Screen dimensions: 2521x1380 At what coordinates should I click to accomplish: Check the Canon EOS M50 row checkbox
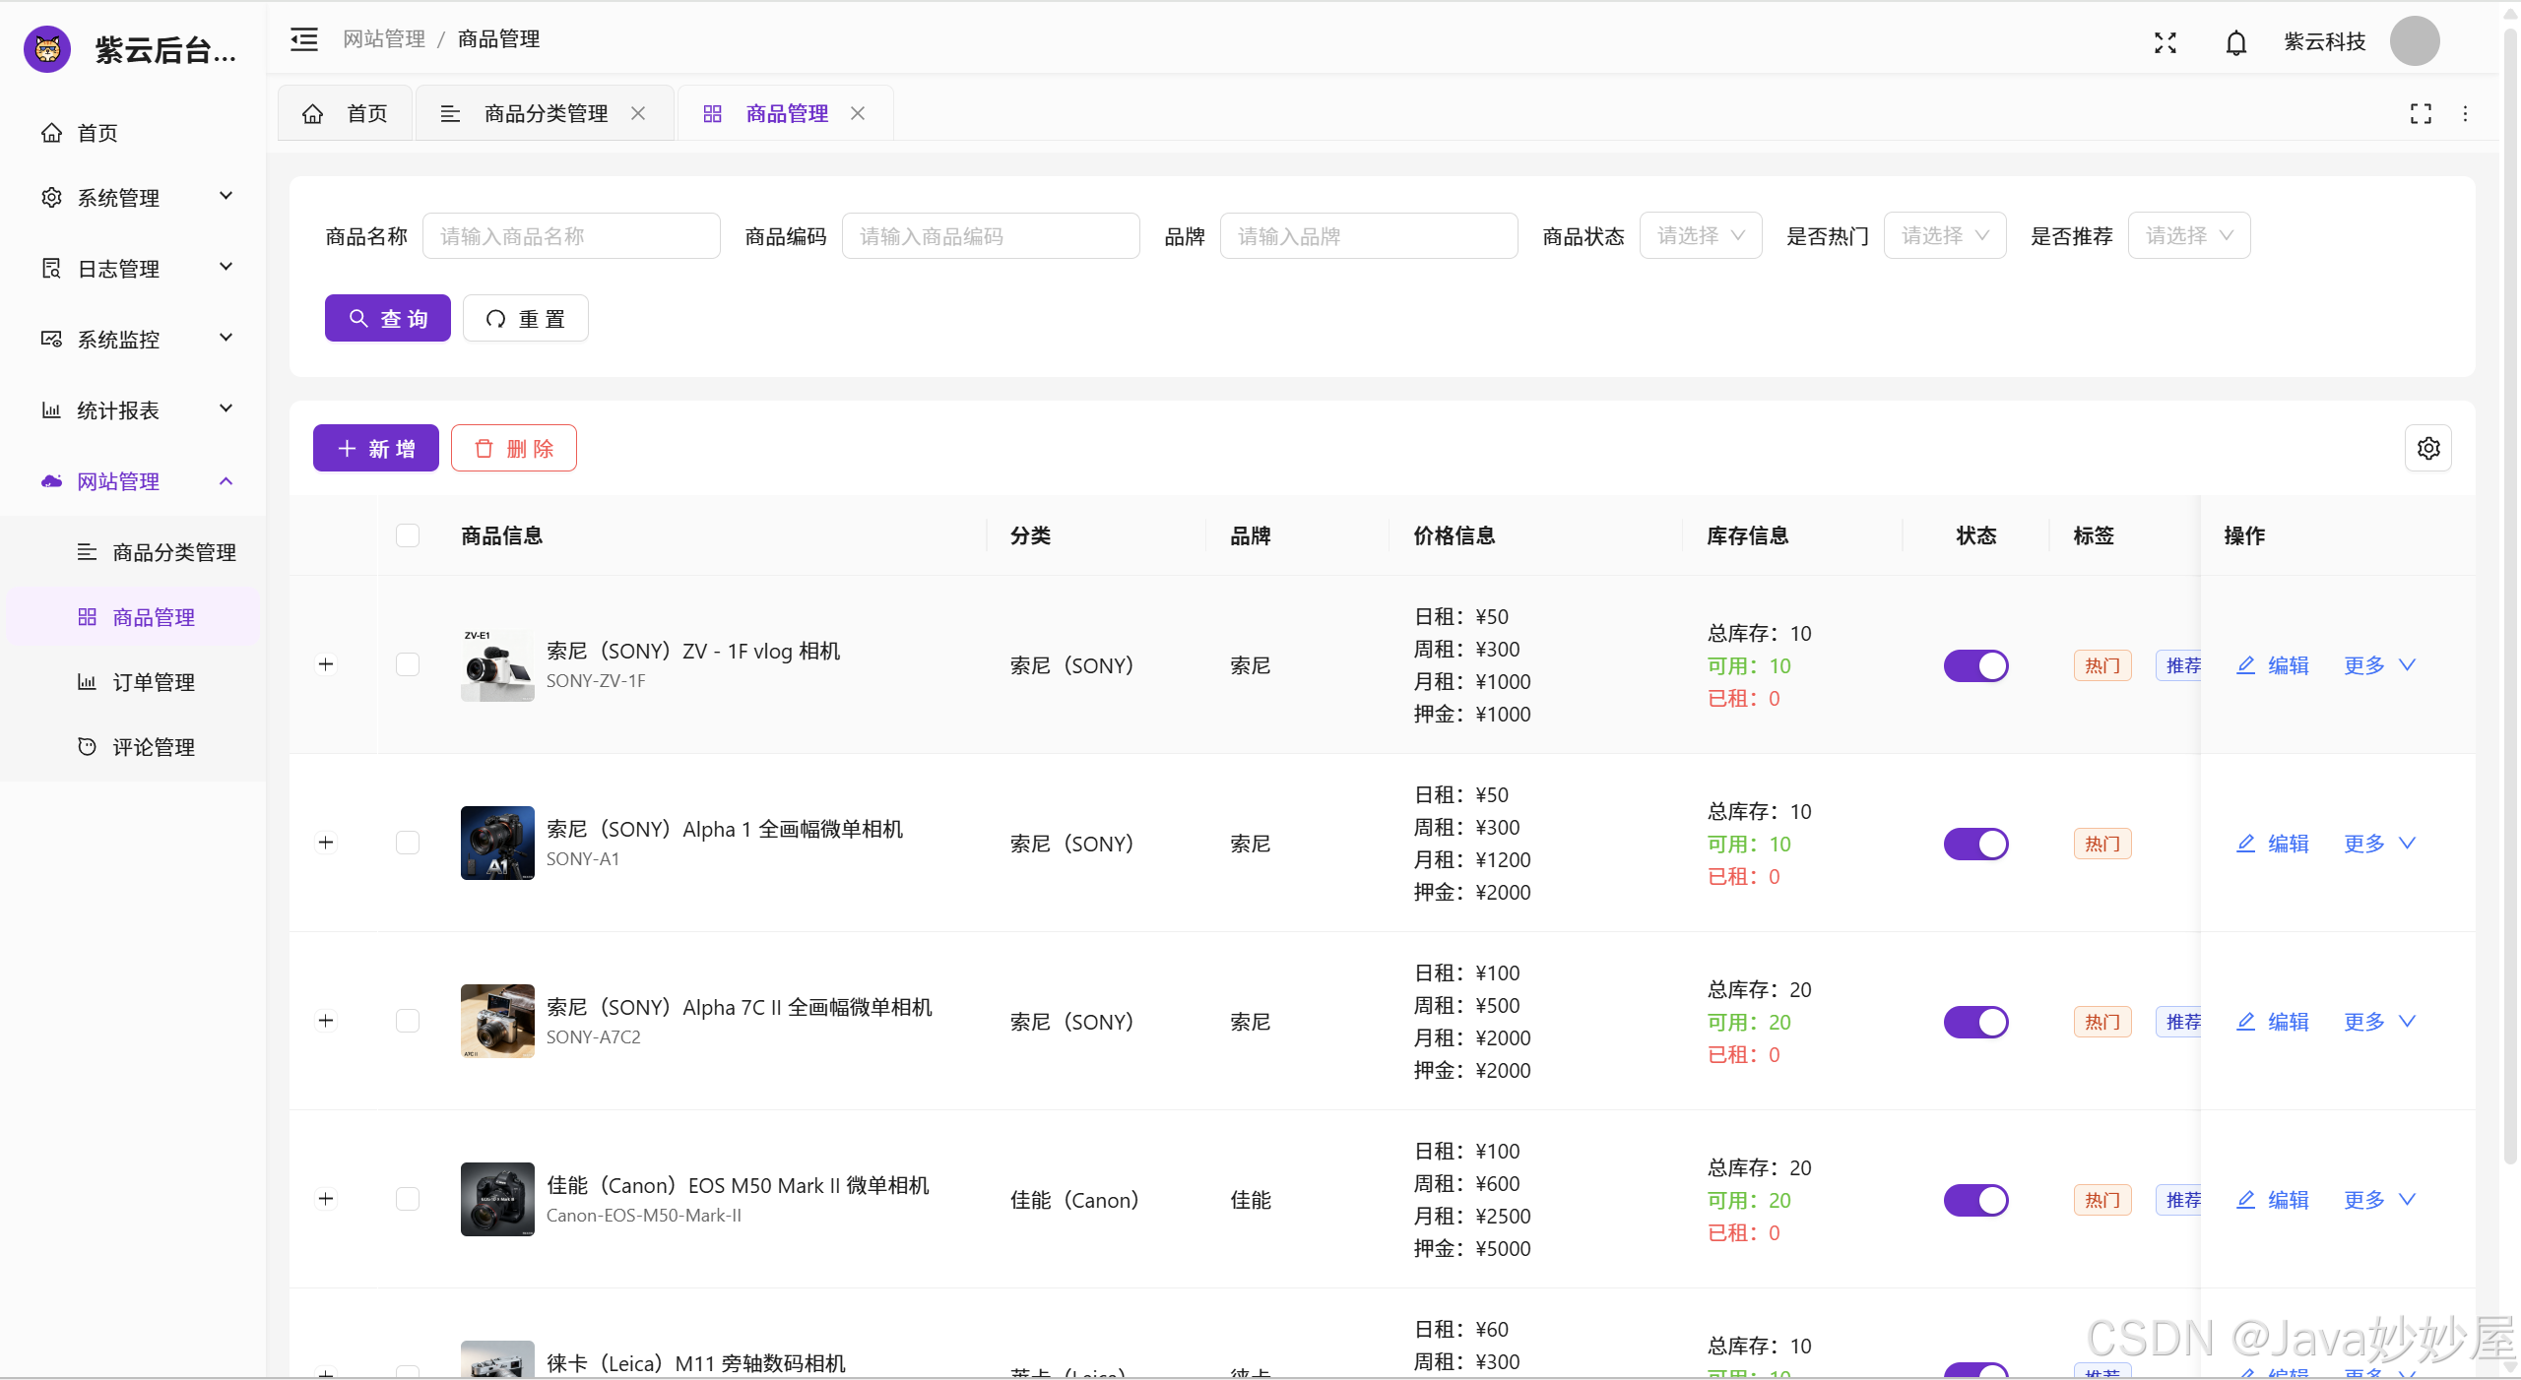408,1199
